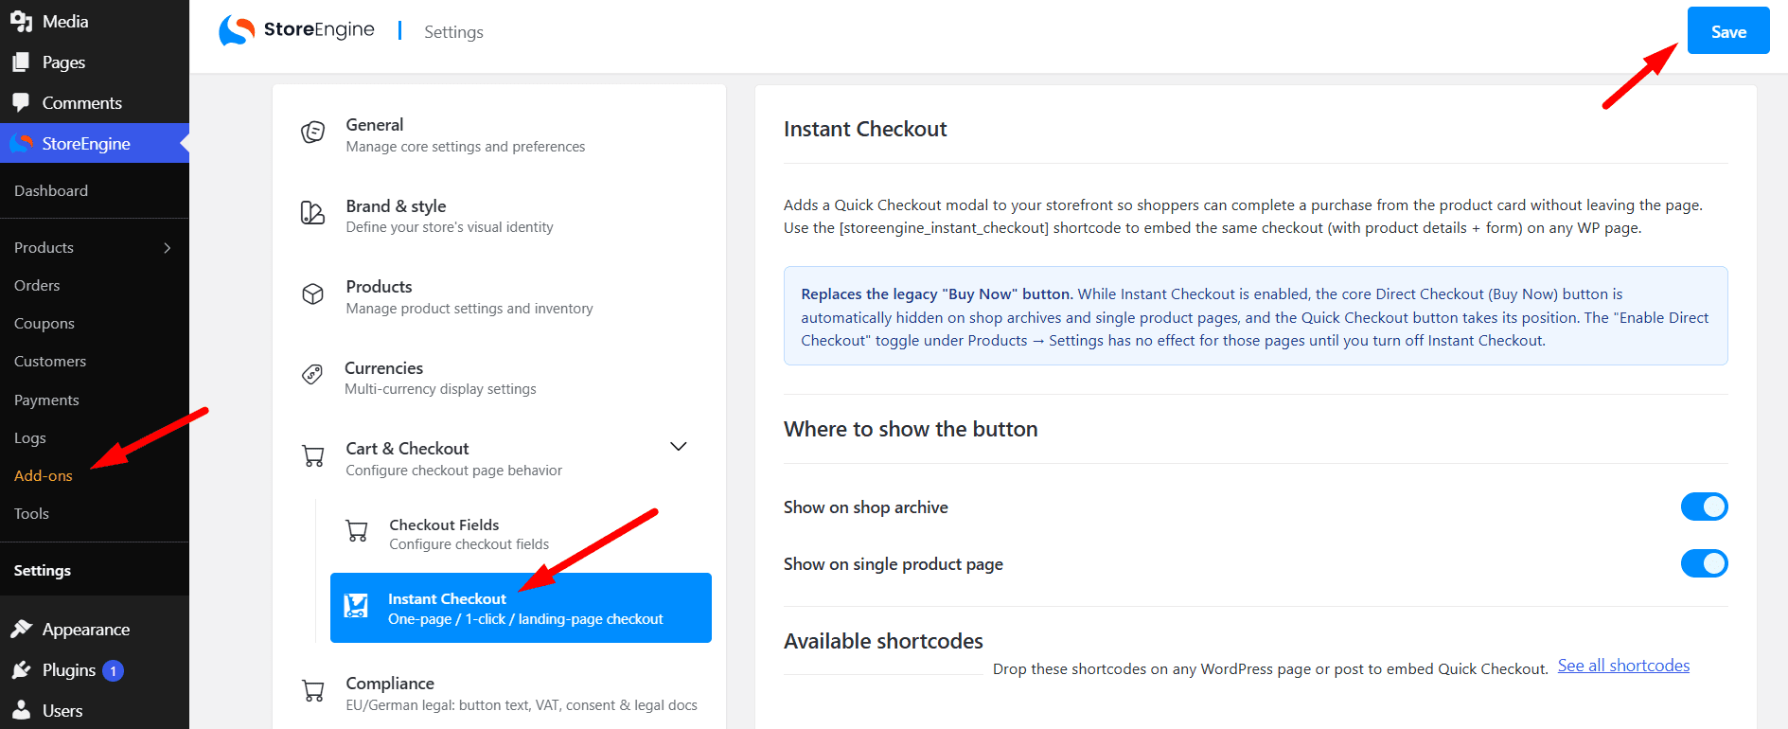Open Compliance settings section

coord(499,693)
